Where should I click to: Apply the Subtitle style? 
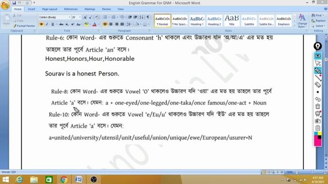pos(249,20)
